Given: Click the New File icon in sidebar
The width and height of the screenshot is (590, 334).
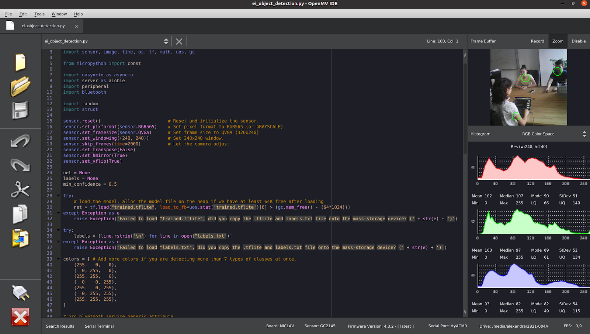Looking at the screenshot, I should click(x=20, y=62).
